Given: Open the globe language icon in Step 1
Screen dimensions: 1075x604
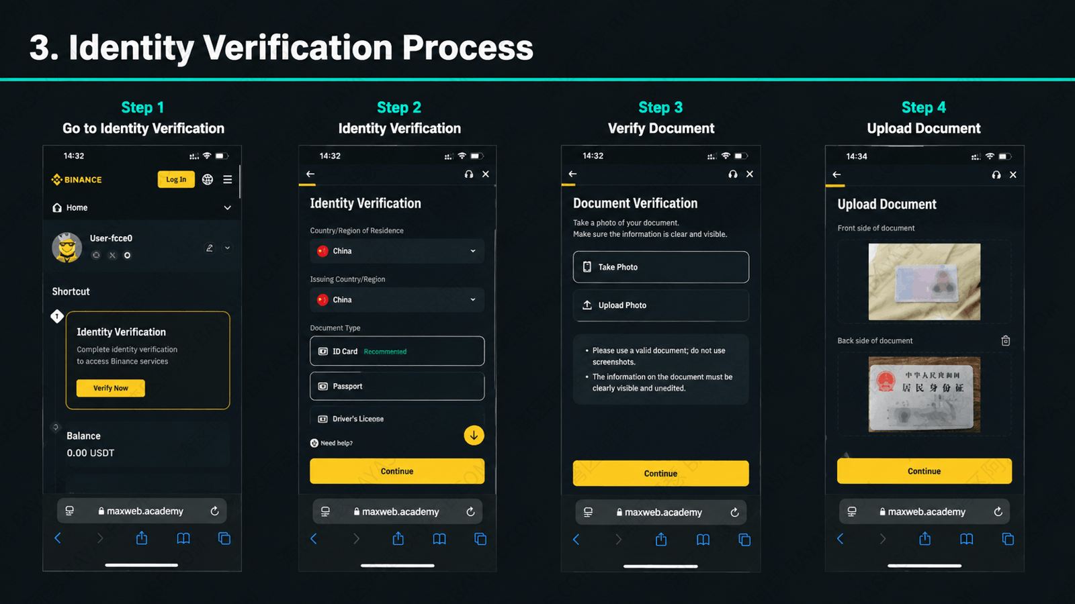Looking at the screenshot, I should [x=208, y=179].
